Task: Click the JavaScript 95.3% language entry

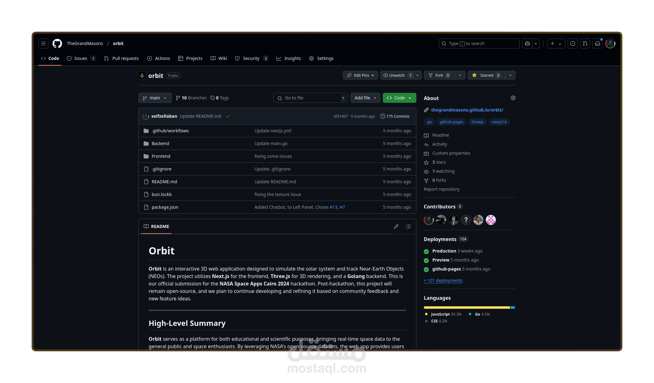Action: click(443, 314)
